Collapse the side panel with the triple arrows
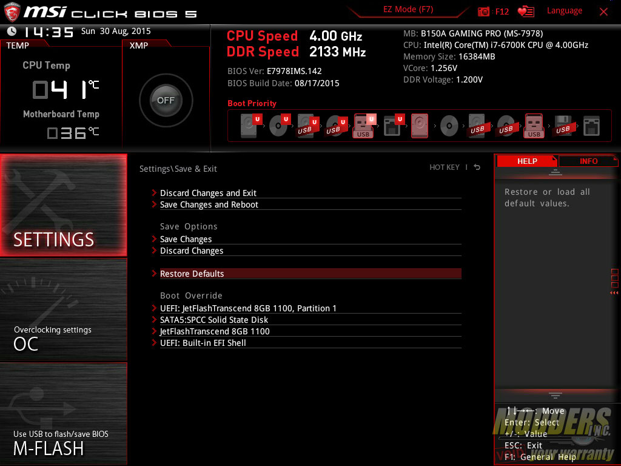 614,293
